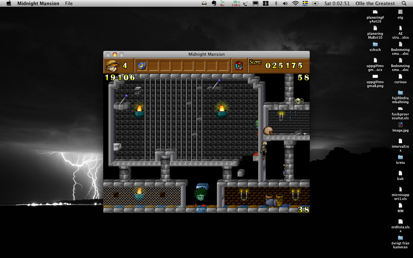Toggle the lever right of the iron bars

(x=216, y=84)
